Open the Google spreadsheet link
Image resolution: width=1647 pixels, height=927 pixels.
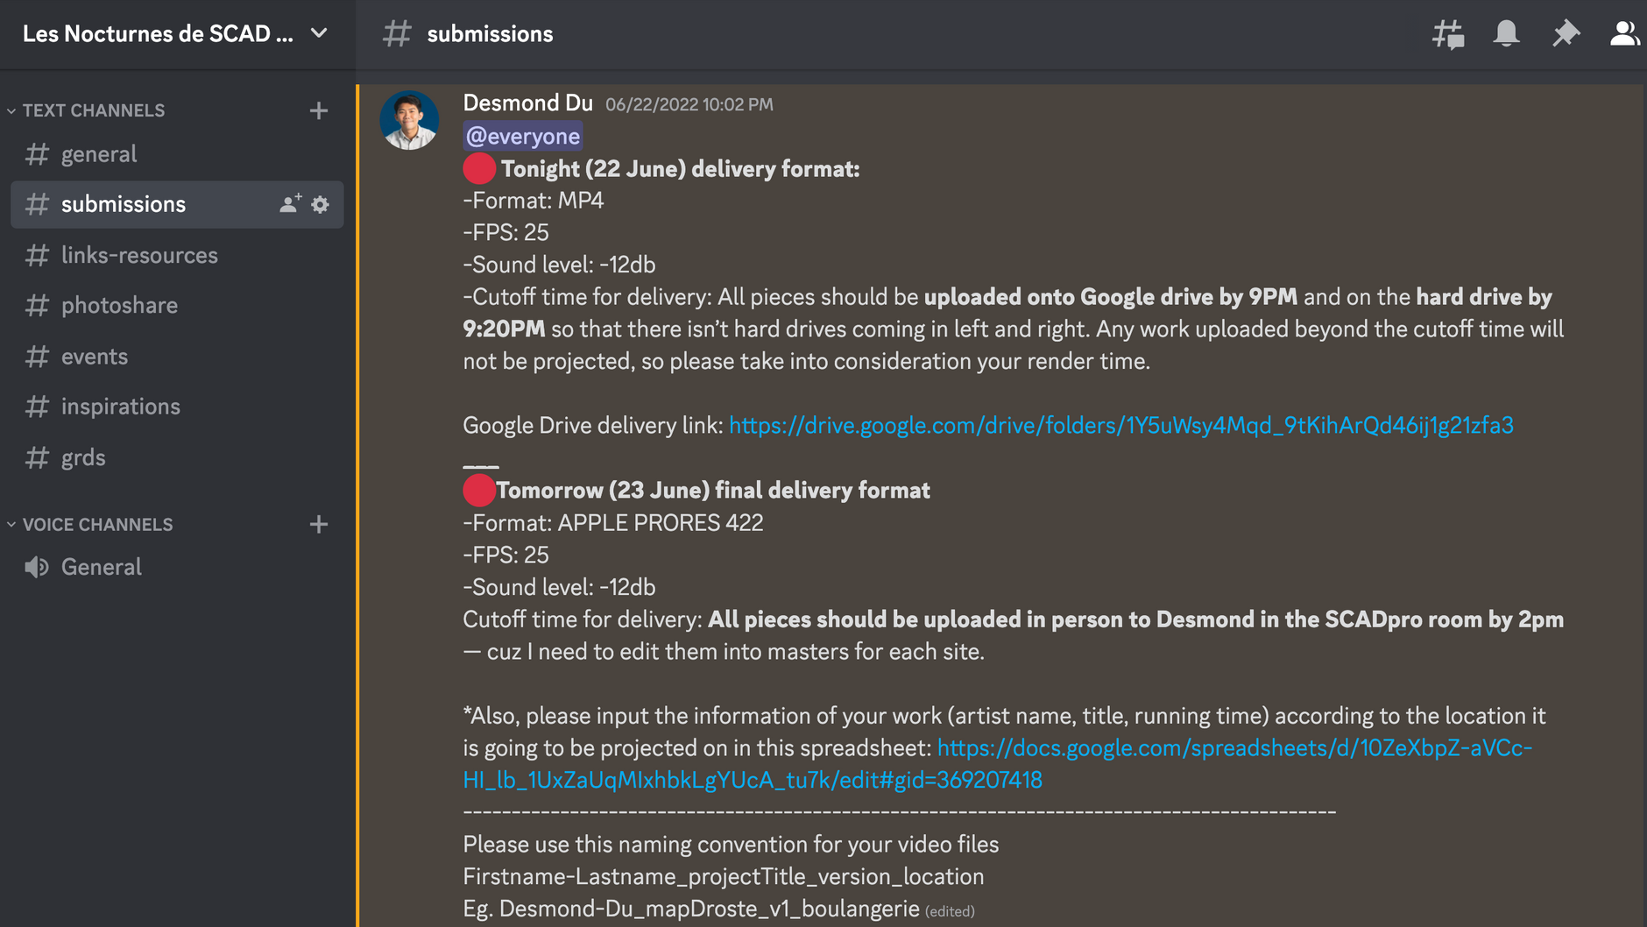(x=998, y=764)
